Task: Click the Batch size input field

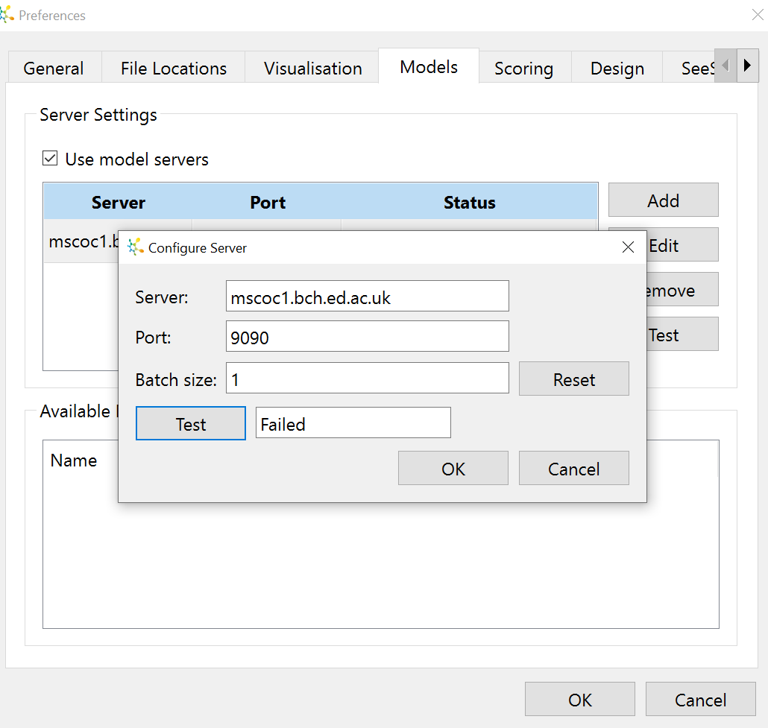Action: pos(367,379)
